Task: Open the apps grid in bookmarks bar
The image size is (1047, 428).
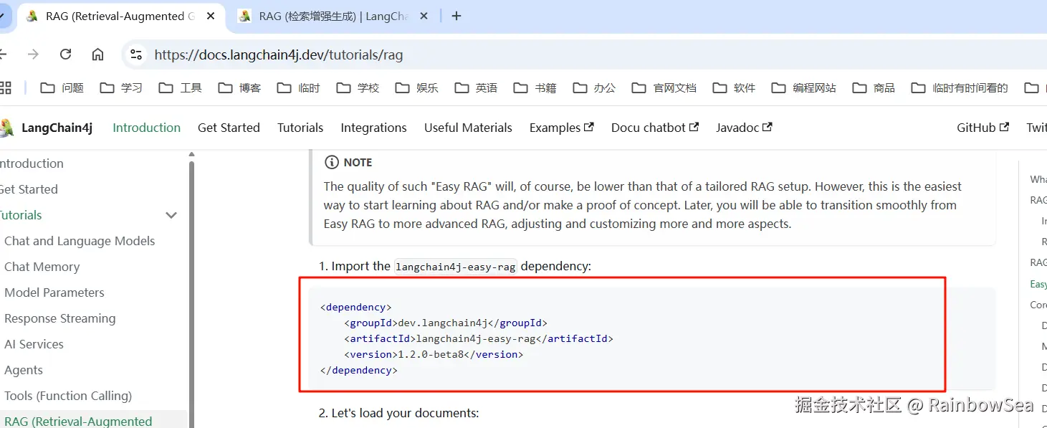Action: coord(6,87)
